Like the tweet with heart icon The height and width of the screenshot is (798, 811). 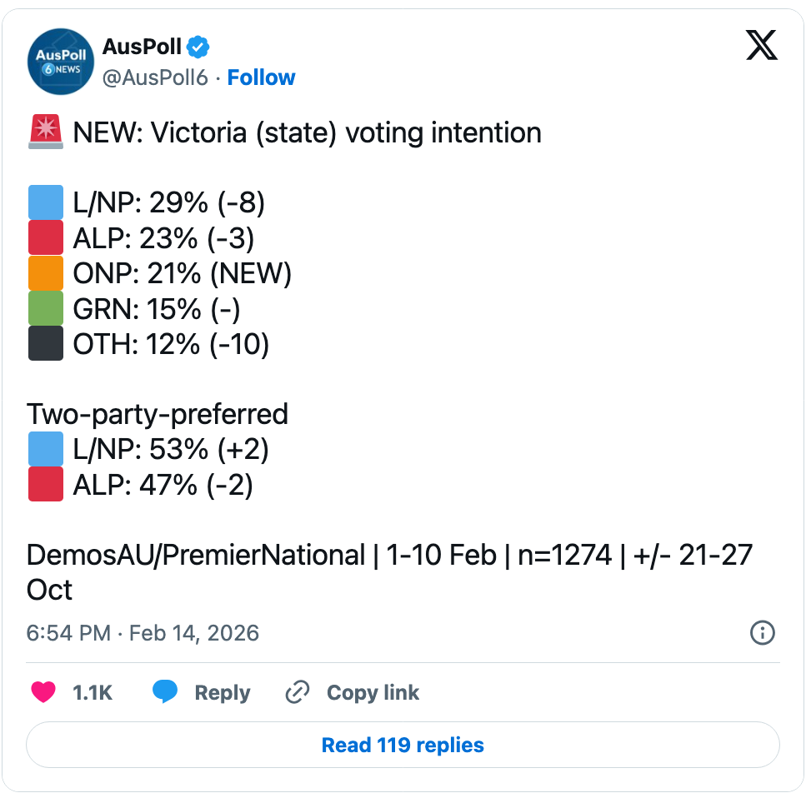coord(44,692)
